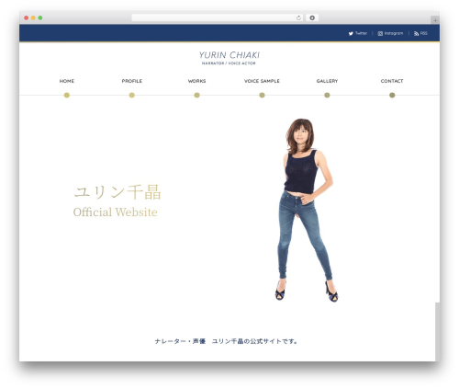Screen dimensions: 459x389
Task: Go to the HOME menu item
Action: coord(67,81)
